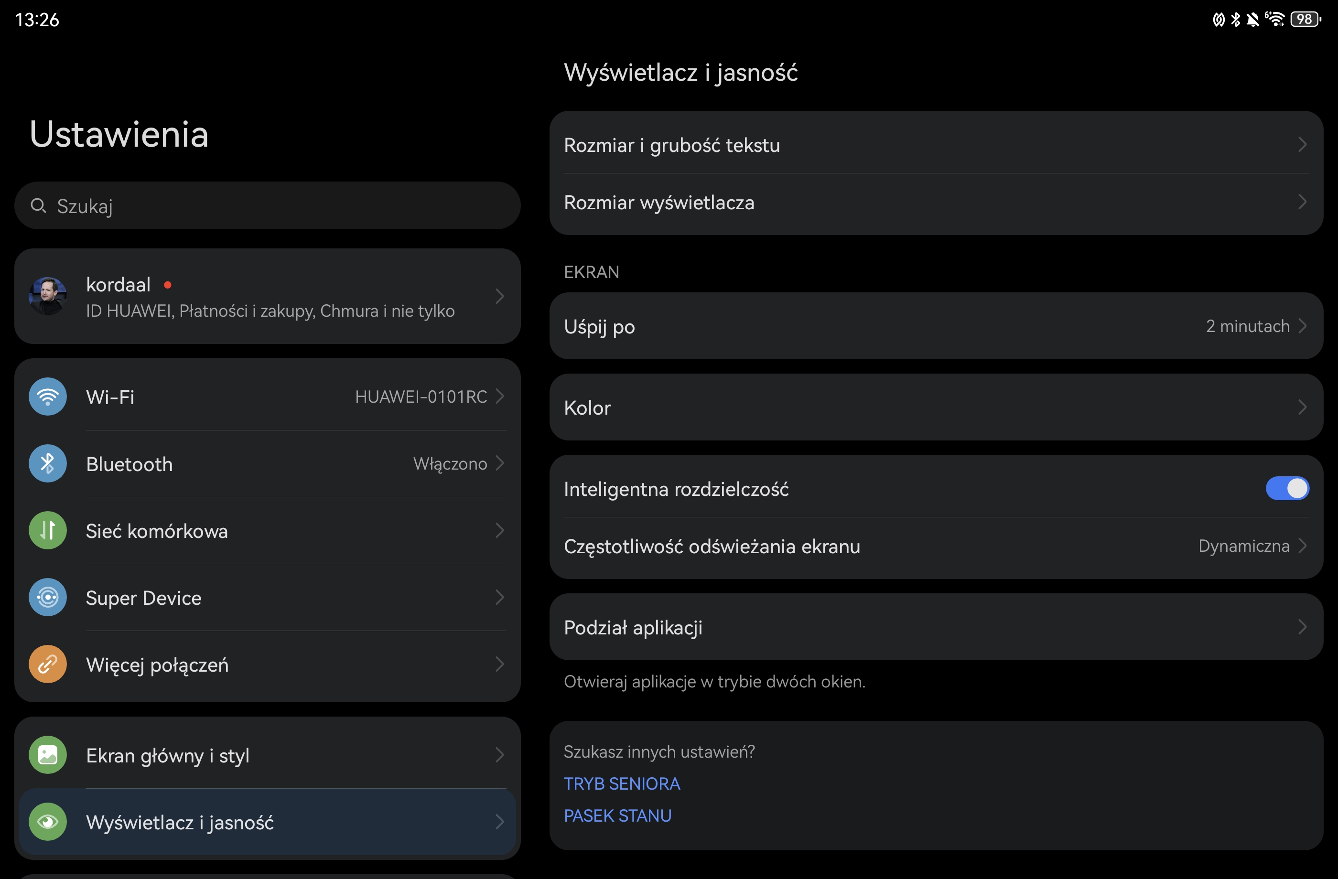Open Podział aplikacji entry
Image resolution: width=1338 pixels, height=879 pixels.
point(936,627)
